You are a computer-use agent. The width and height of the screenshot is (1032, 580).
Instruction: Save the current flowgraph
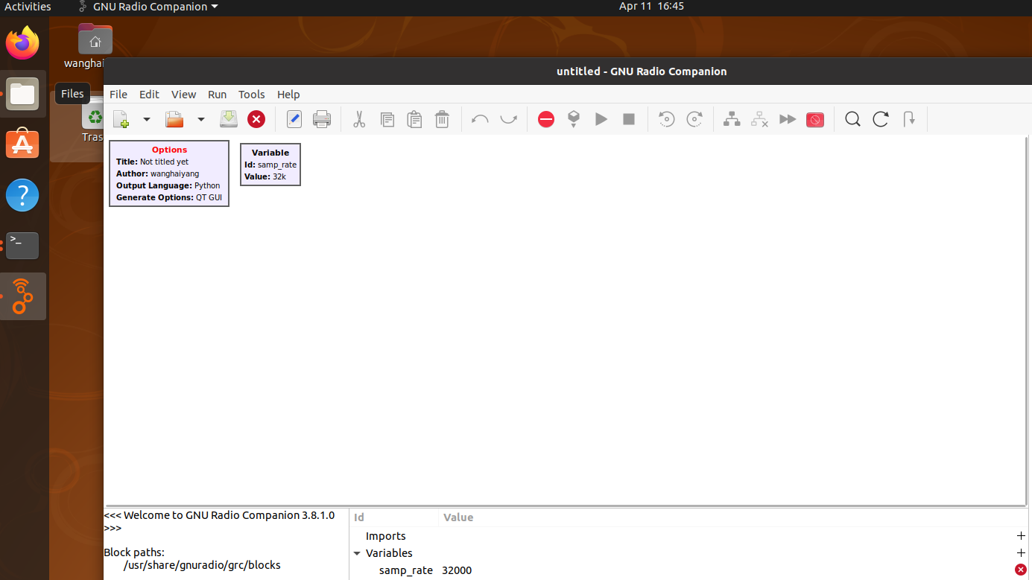pyautogui.click(x=228, y=119)
